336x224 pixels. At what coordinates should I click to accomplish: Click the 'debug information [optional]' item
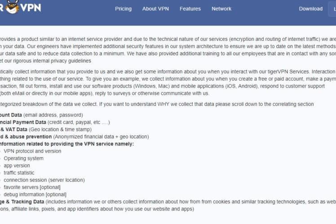[35, 194]
